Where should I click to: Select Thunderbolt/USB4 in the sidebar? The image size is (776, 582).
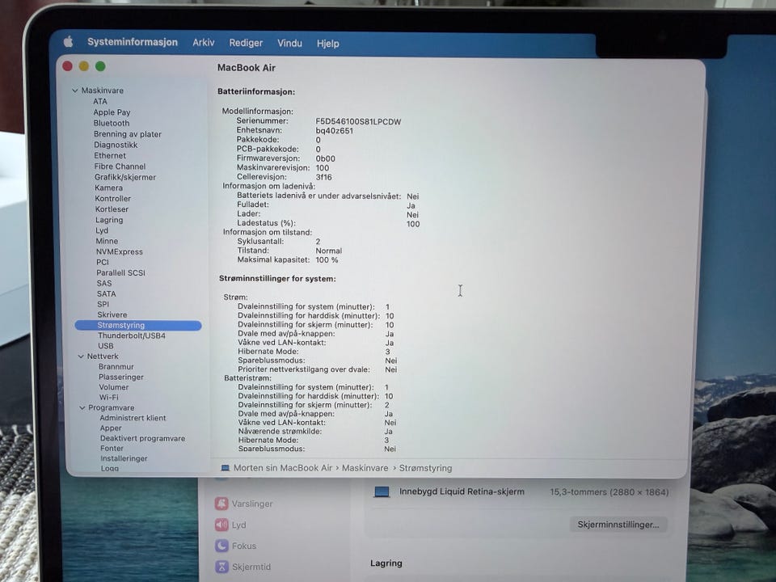(x=132, y=335)
